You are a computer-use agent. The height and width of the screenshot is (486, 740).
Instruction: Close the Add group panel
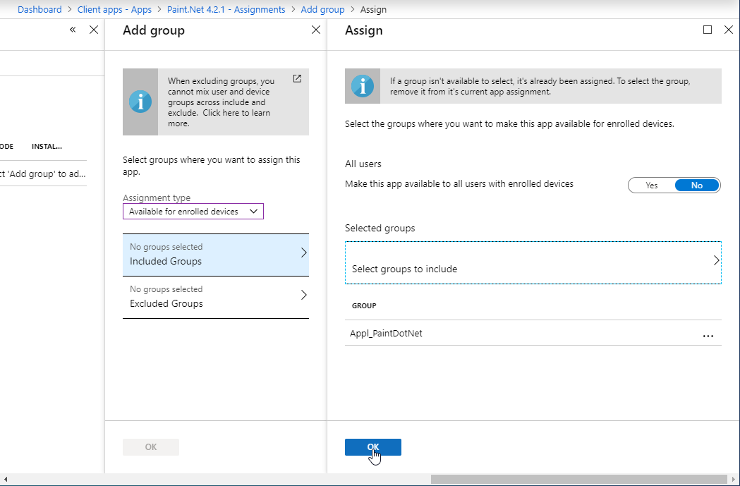316,30
